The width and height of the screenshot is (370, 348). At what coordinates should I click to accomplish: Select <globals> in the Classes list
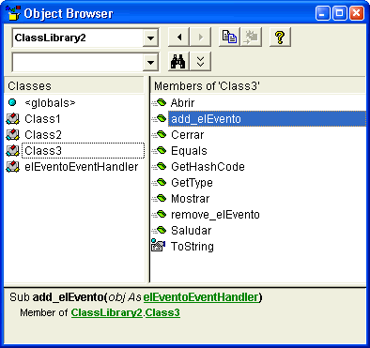point(50,102)
